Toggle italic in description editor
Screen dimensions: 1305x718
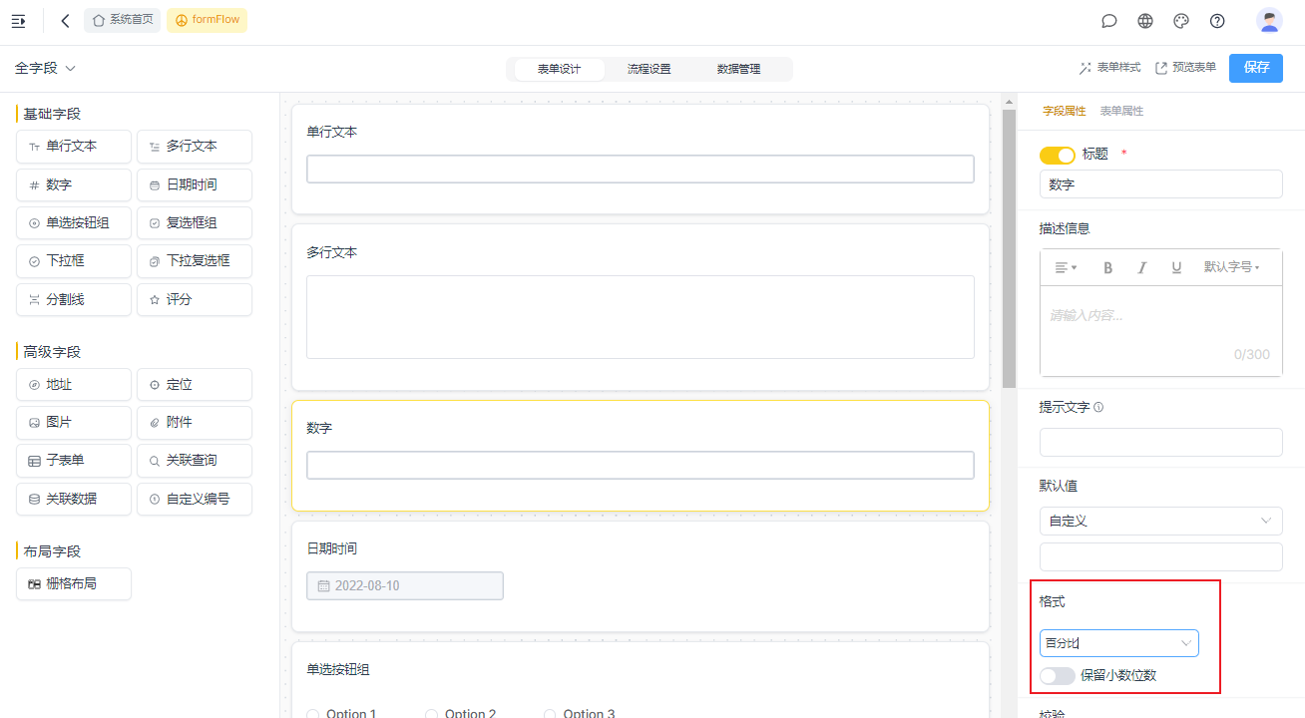(1142, 267)
